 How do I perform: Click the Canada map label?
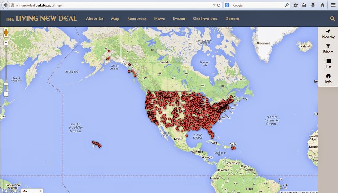(164, 62)
